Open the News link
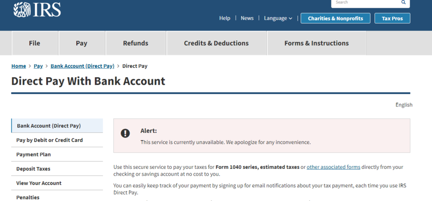The height and width of the screenshot is (201, 432). (247, 18)
